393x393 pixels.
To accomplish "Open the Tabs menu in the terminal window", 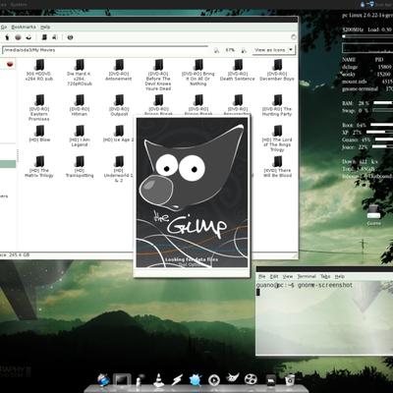I will [x=325, y=276].
